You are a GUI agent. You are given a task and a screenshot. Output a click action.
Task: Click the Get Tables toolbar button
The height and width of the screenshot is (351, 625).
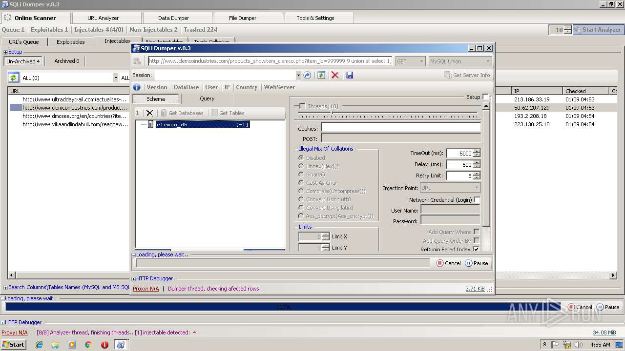(x=228, y=113)
